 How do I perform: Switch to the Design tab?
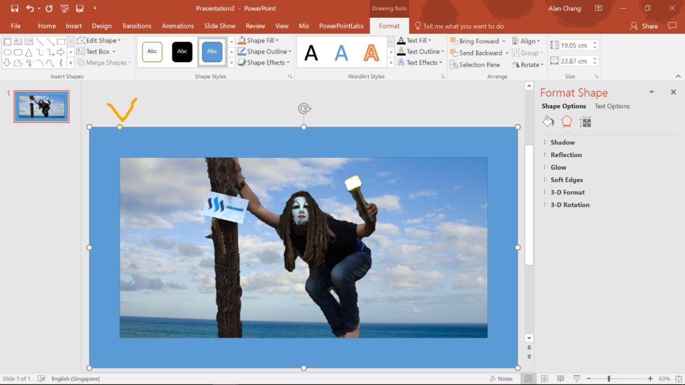(x=102, y=26)
